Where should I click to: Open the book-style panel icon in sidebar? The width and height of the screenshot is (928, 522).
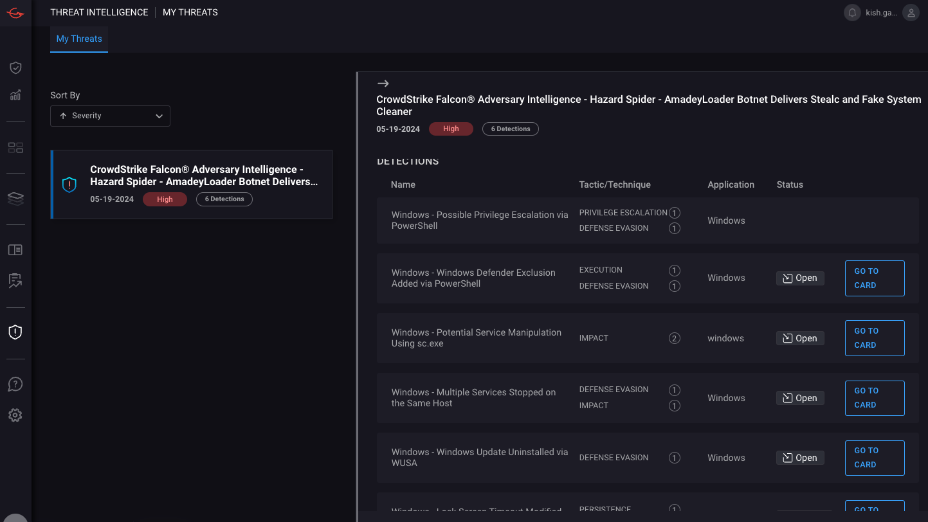pos(15,250)
